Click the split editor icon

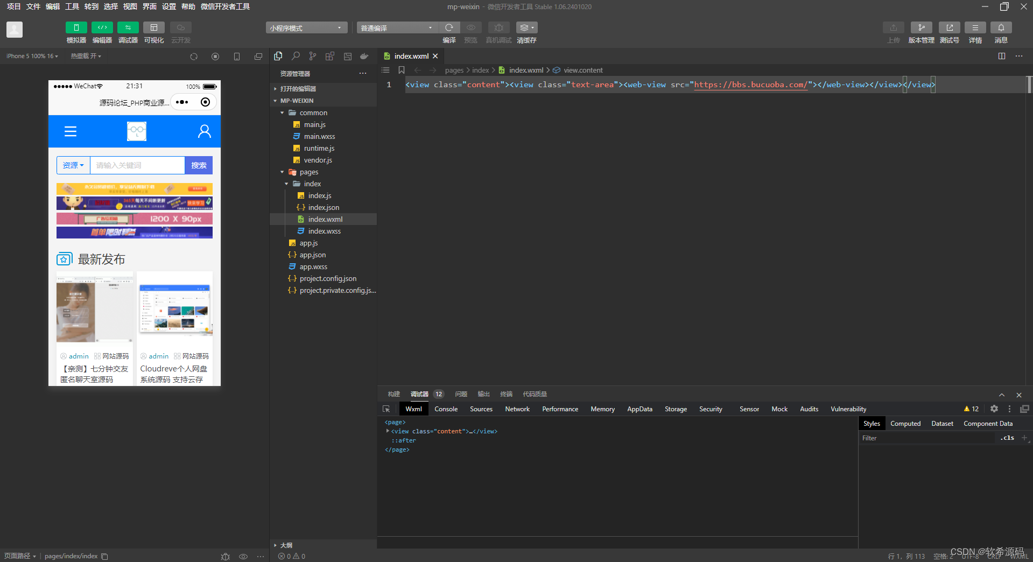pos(1001,56)
